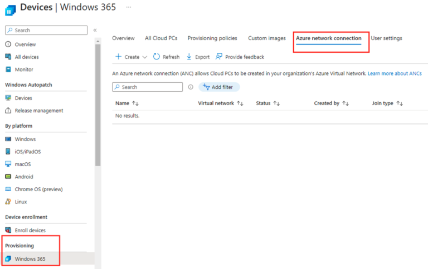The image size is (428, 269).
Task: Click the Provide feedback button label
Action: (245, 57)
